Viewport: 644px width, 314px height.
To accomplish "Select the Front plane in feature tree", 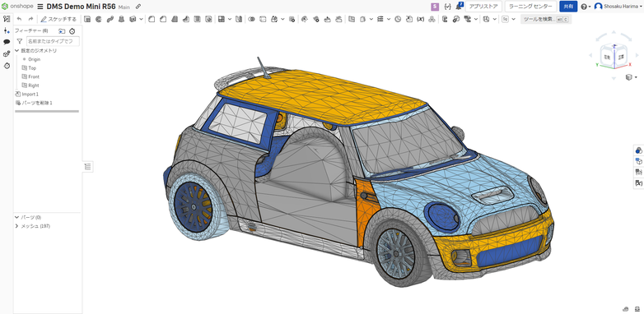I will coord(34,76).
